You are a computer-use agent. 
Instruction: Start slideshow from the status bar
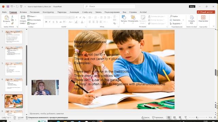[186, 118]
